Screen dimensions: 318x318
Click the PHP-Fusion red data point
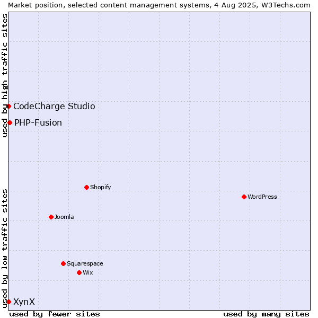click(10, 123)
